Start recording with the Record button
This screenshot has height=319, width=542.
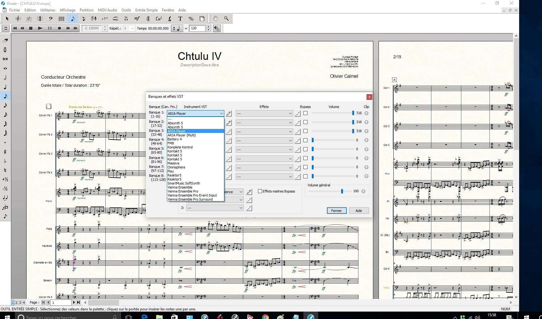point(59,28)
